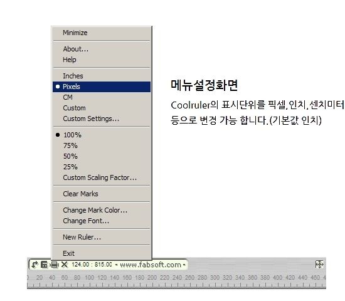
Task: Click the 300 mark on the ruler scale
Action: 215,277
